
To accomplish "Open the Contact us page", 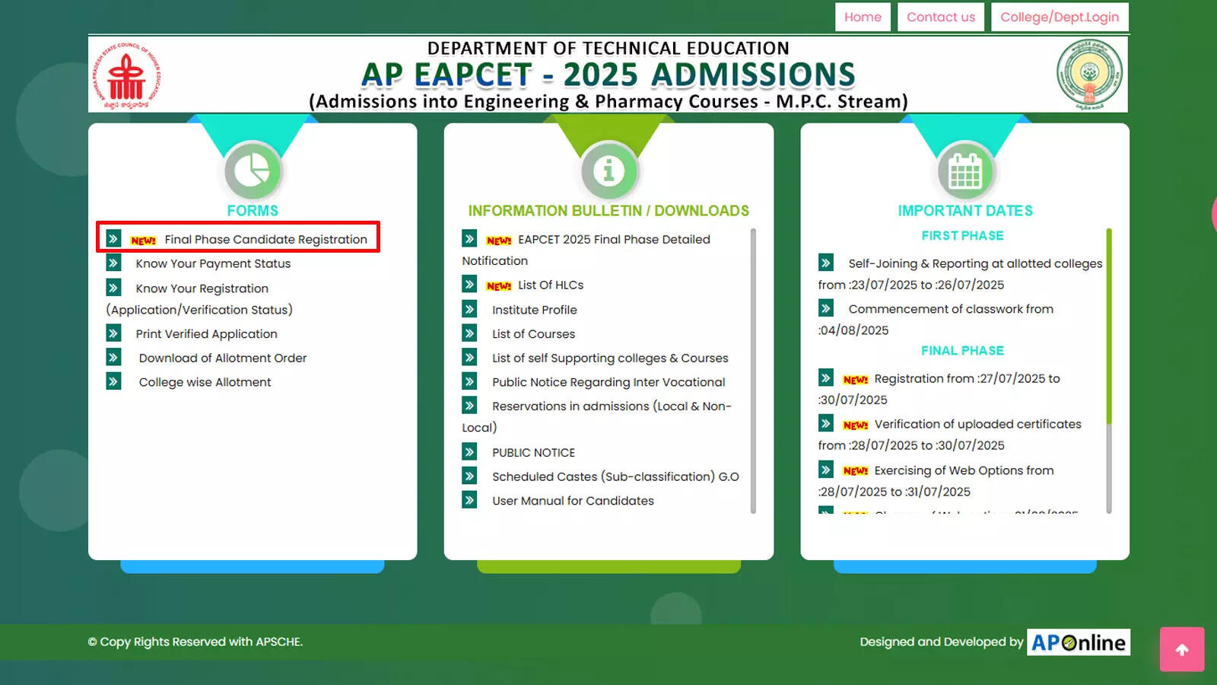I will point(941,17).
